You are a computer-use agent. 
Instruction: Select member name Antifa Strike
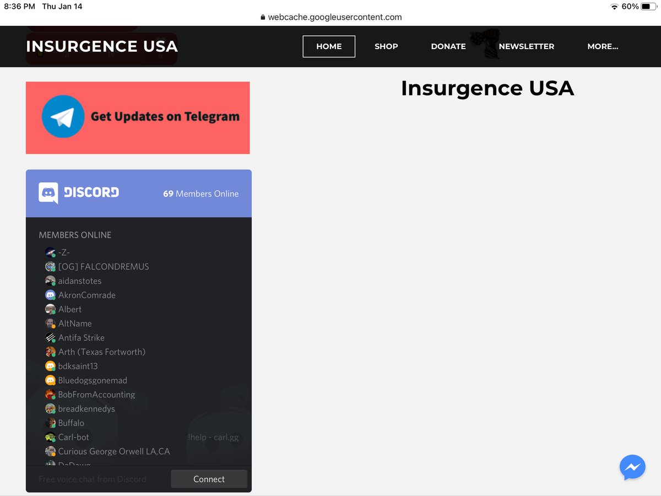click(x=82, y=338)
